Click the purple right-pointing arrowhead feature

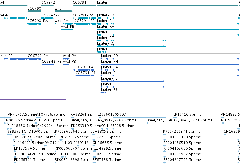pos(64,99)
